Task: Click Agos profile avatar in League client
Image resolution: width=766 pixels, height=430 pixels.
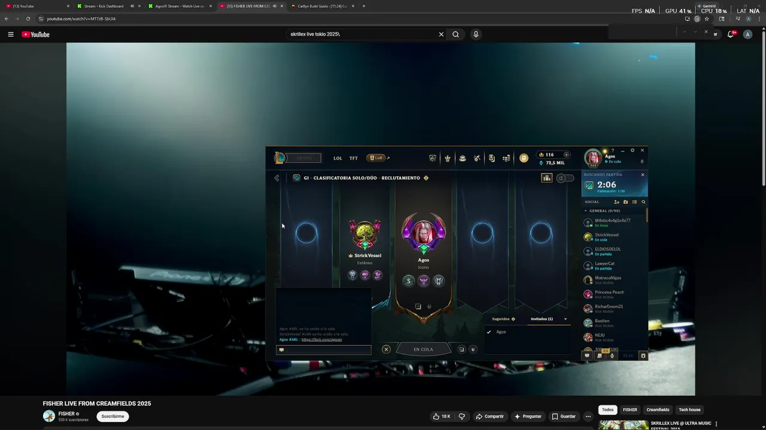Action: click(x=592, y=158)
